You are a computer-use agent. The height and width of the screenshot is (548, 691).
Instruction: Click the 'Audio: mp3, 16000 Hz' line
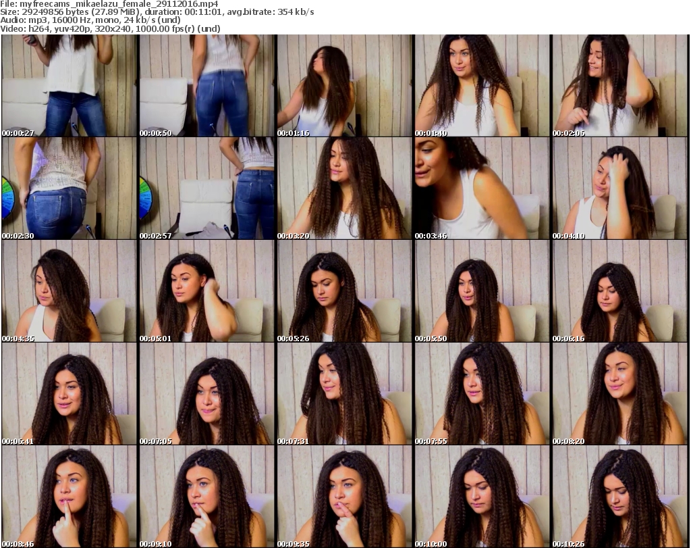pyautogui.click(x=90, y=20)
